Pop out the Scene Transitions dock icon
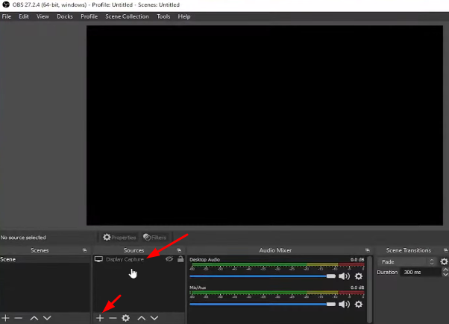The image size is (449, 324). tap(445, 250)
